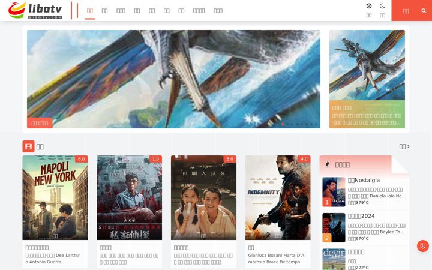Click the red title label on banner
432x270 pixels.
click(x=40, y=123)
